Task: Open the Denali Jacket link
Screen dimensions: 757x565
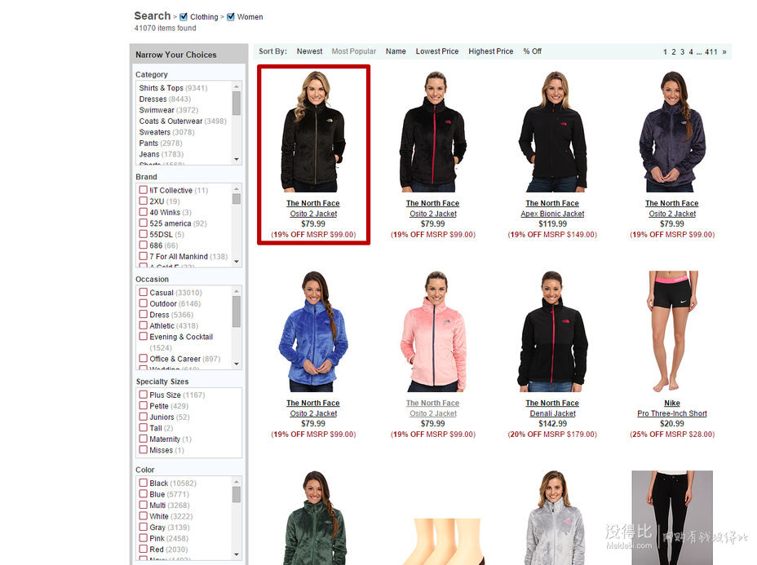Action: 552,413
